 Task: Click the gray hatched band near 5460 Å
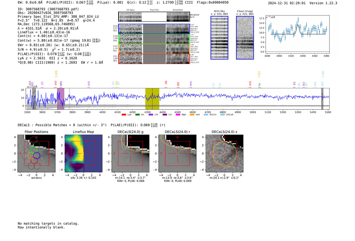[x=322, y=99]
